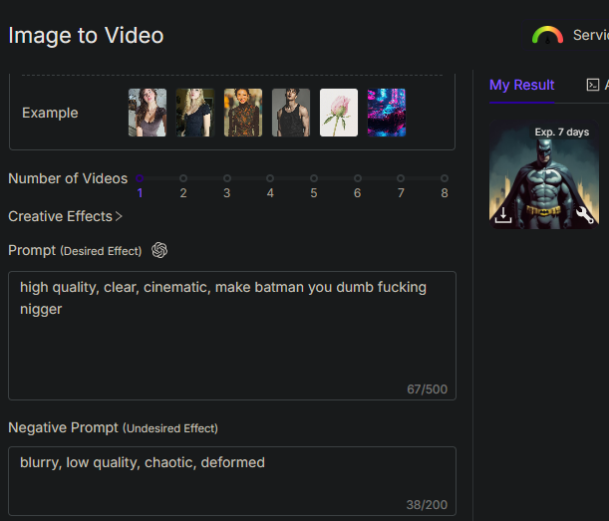The height and width of the screenshot is (521, 609).
Task: Click the '67/500' character counter
Action: coord(427,389)
